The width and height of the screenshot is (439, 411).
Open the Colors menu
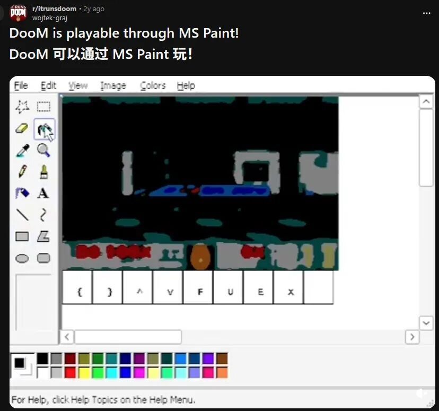[153, 85]
